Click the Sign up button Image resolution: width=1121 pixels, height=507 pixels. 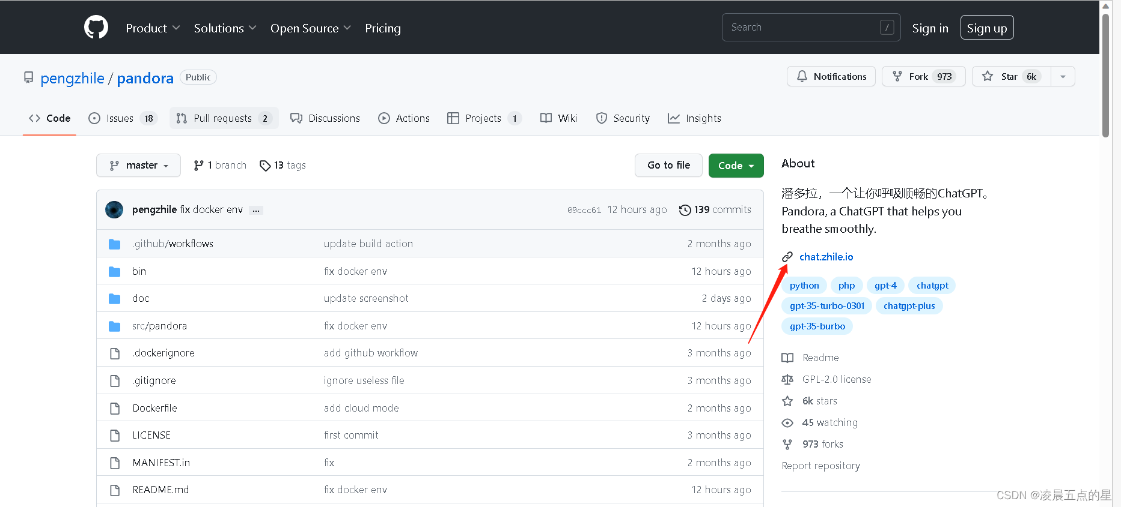[x=987, y=28]
